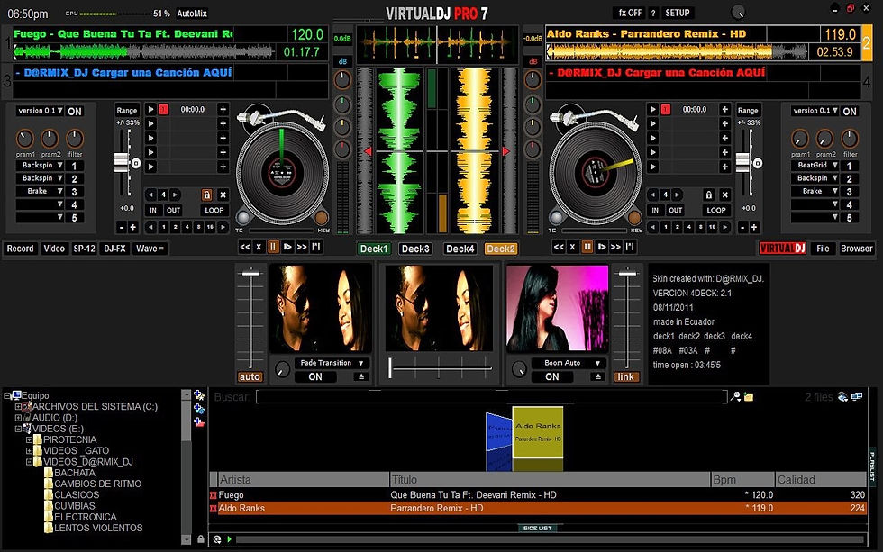Click the lock icon in deck 2 loop panel
The image size is (883, 552).
point(709,195)
